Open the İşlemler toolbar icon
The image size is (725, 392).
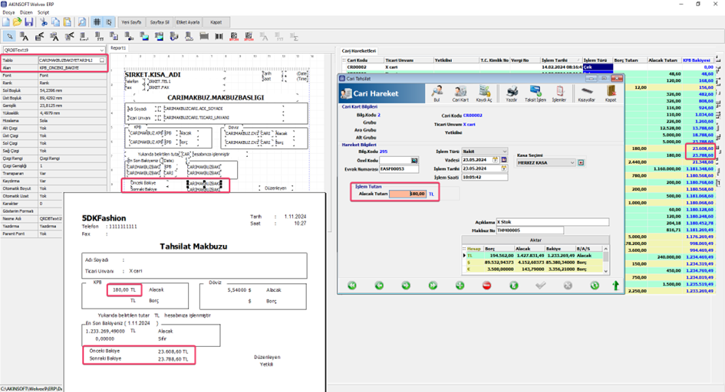pyautogui.click(x=559, y=93)
